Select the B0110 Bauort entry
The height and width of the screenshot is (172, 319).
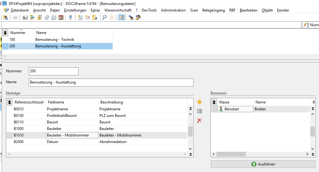pos(97,122)
